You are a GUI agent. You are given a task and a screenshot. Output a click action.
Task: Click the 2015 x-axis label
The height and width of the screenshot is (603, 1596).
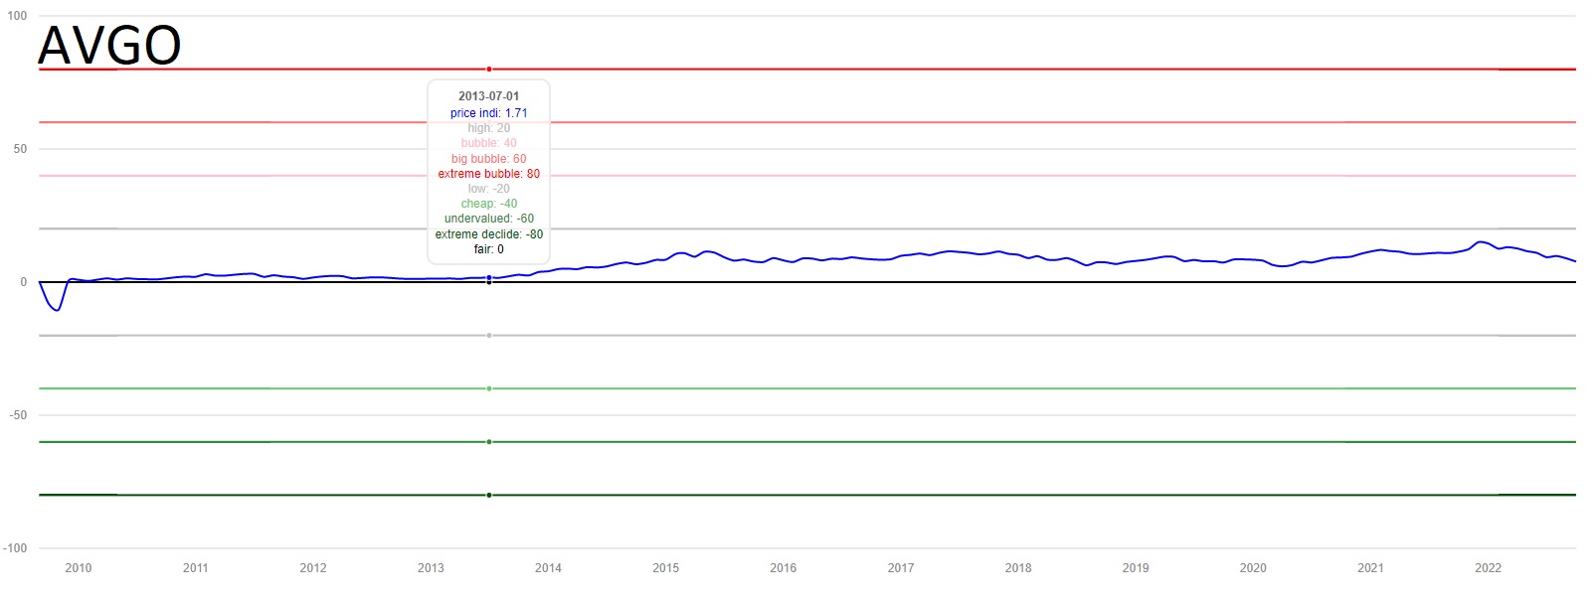[x=665, y=568]
